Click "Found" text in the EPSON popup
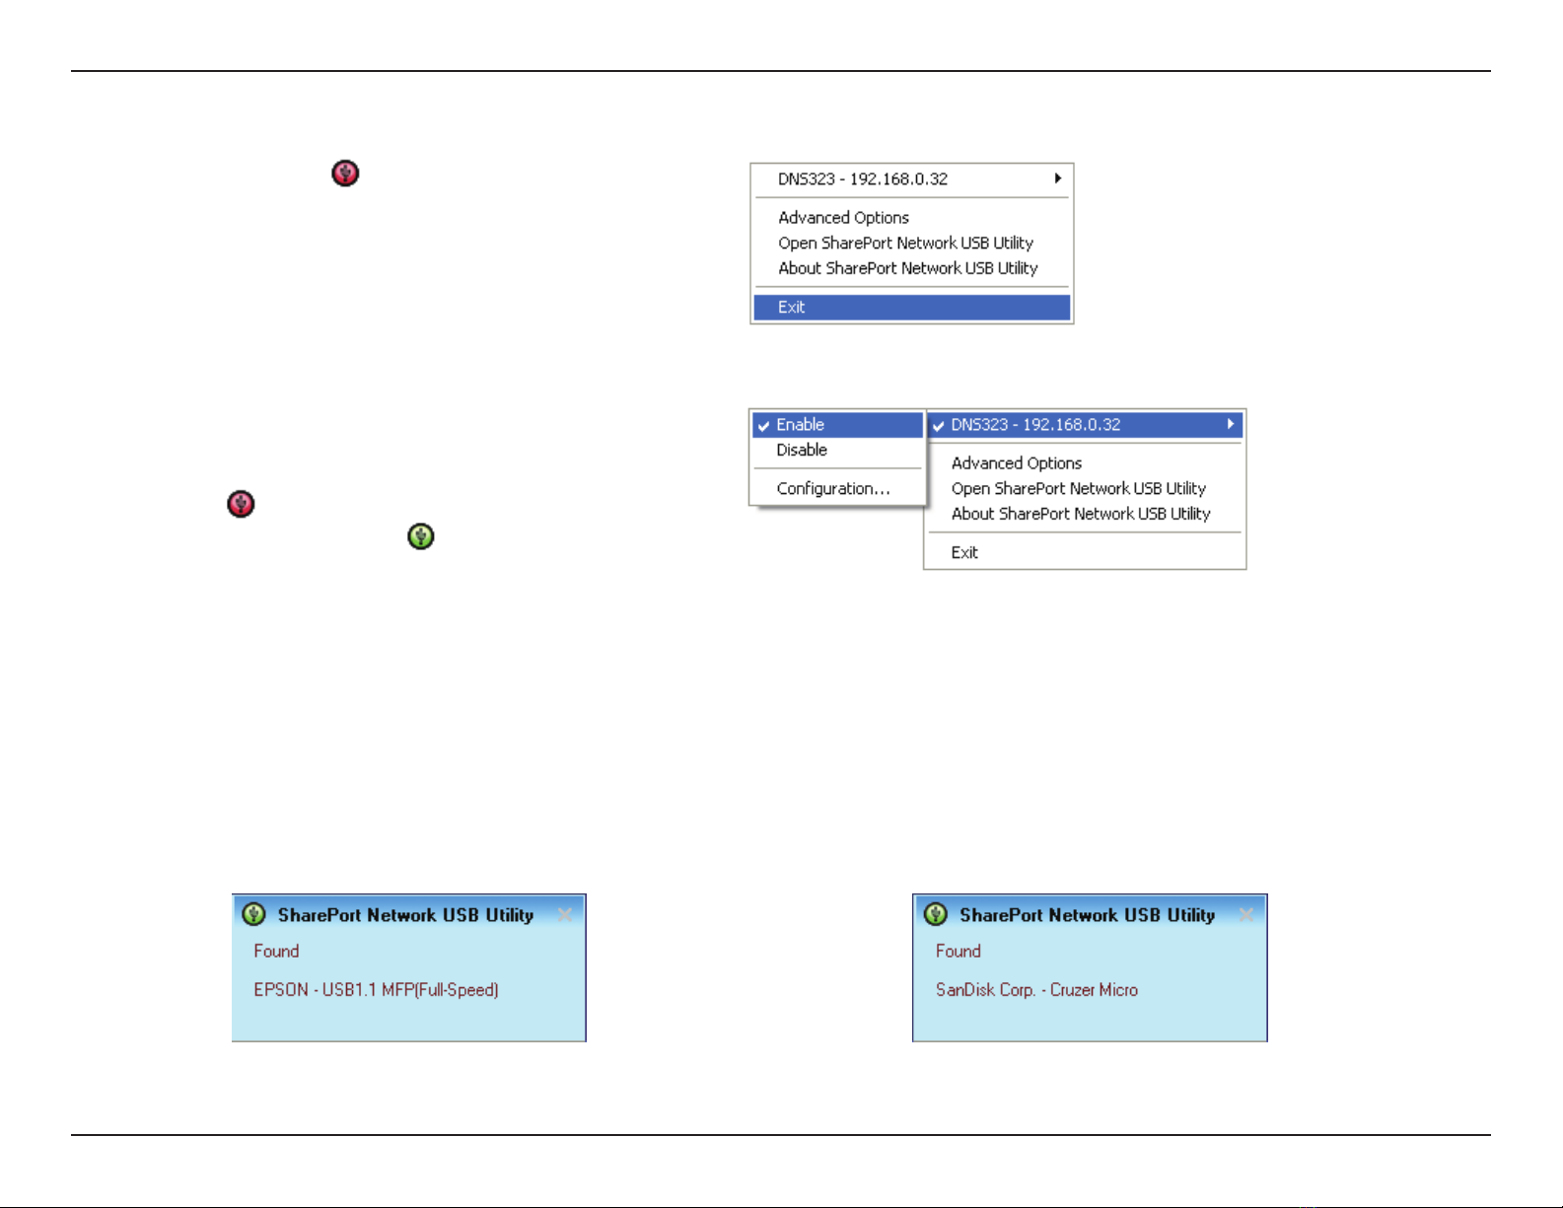 (276, 951)
